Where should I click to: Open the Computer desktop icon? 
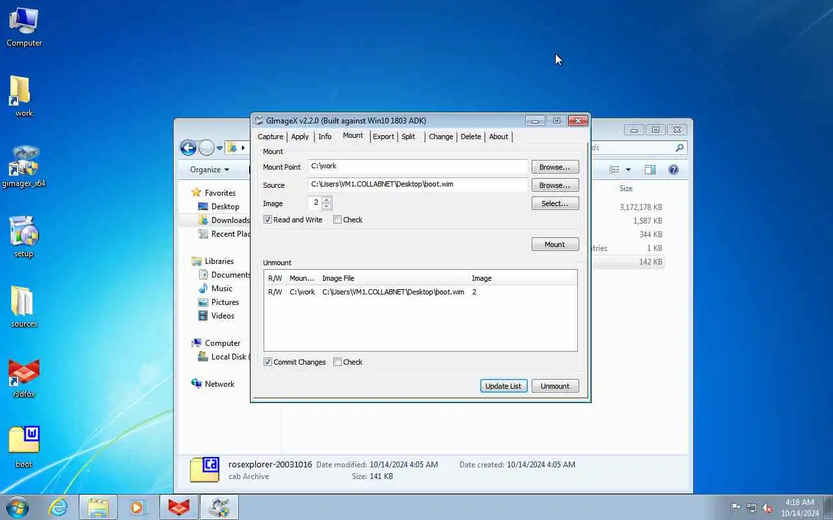24,27
